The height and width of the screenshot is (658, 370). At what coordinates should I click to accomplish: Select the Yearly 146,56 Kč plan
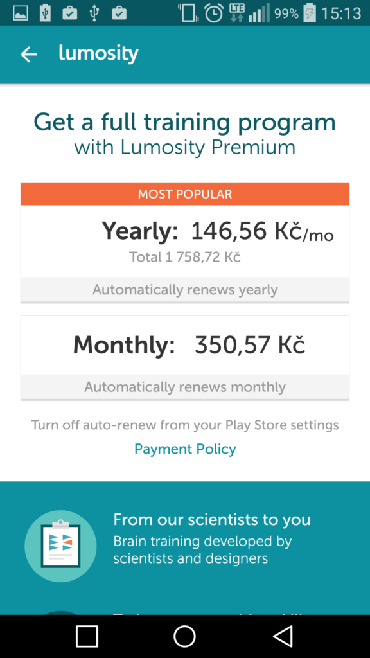[185, 243]
